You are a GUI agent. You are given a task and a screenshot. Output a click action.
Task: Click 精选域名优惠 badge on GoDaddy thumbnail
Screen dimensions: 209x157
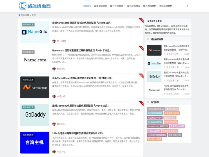point(28,107)
